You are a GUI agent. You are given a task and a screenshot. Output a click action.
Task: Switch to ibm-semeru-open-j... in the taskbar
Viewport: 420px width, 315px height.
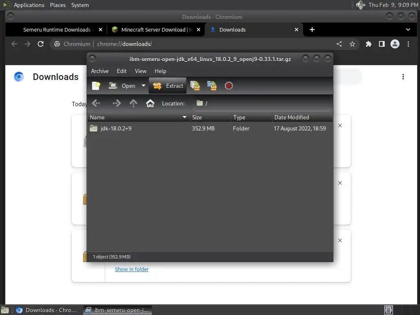click(x=117, y=310)
